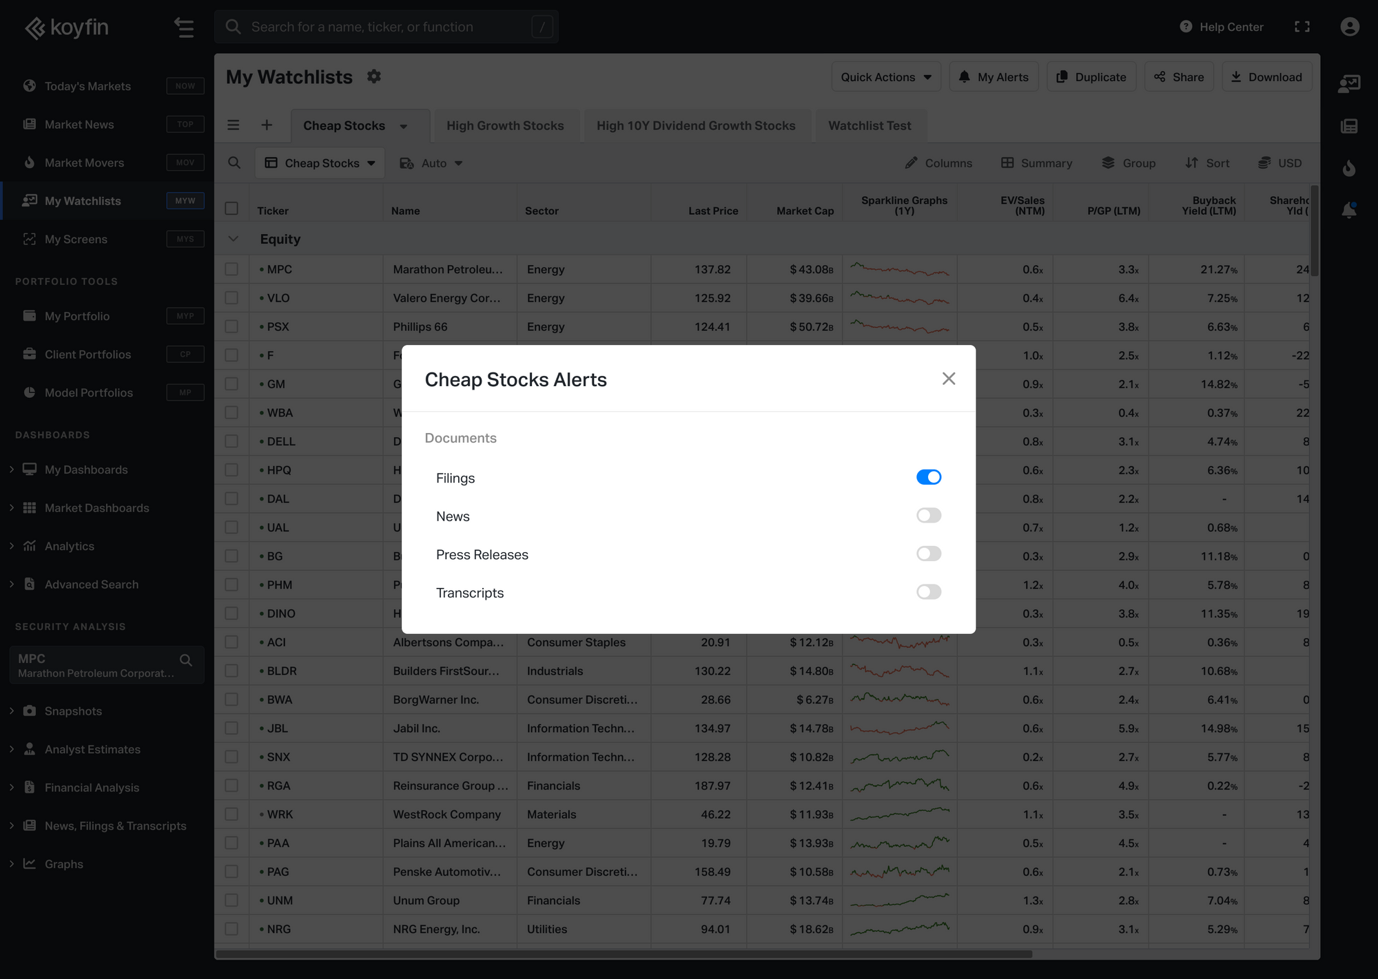Open watchlist settings gear icon
This screenshot has width=1378, height=979.
pos(374,76)
